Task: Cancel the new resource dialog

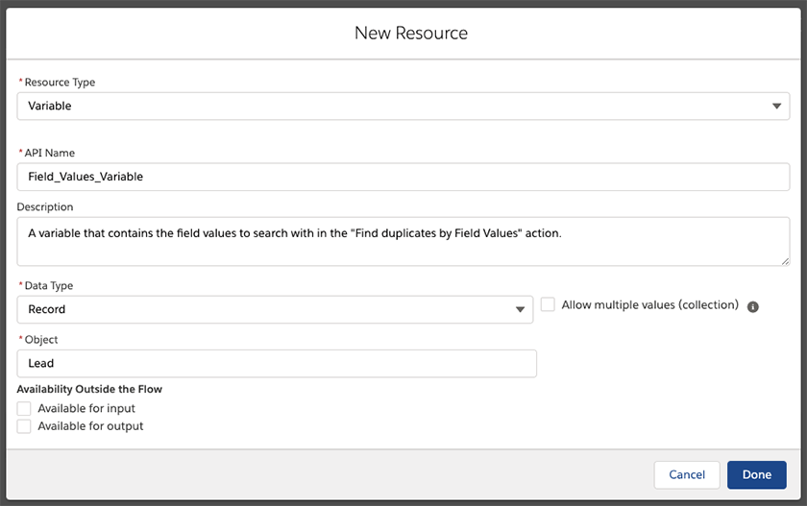Action: click(687, 474)
